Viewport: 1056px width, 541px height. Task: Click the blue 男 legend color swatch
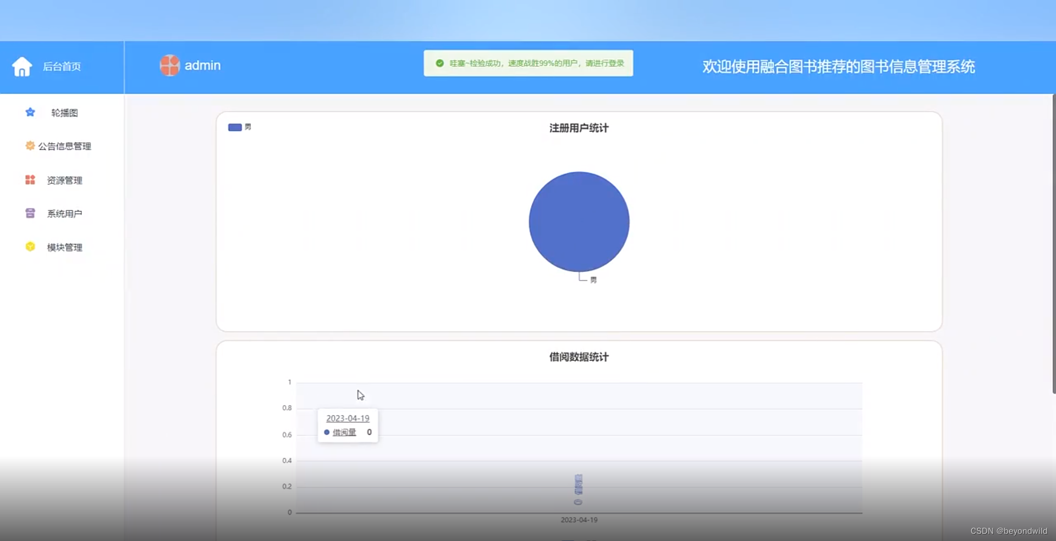(235, 127)
